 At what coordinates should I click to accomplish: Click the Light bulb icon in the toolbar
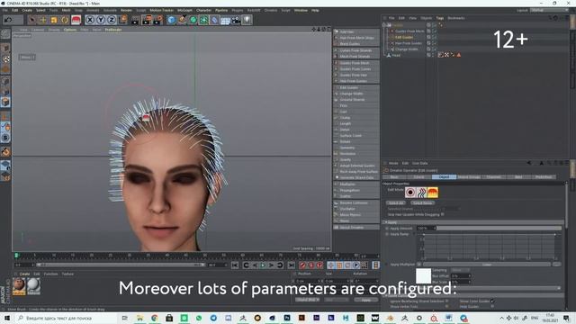(247, 20)
